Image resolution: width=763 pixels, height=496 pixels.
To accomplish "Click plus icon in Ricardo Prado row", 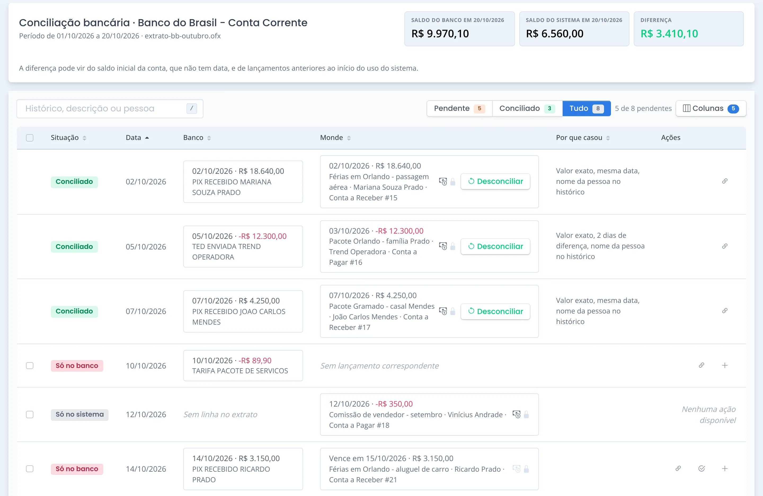I will pyautogui.click(x=725, y=468).
